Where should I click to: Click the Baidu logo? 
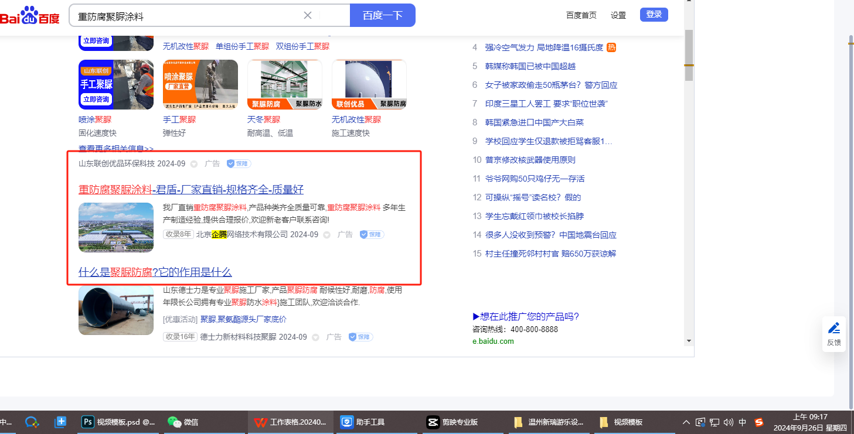[x=29, y=16]
